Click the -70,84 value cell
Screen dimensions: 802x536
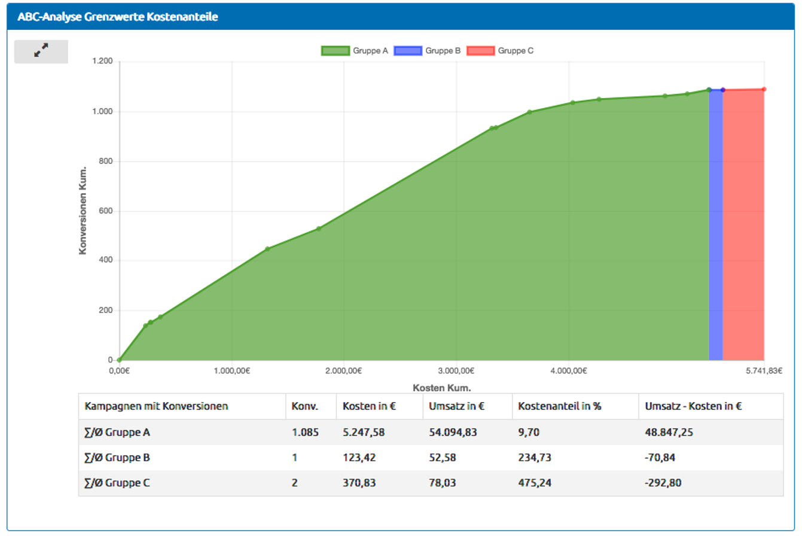pyautogui.click(x=660, y=458)
